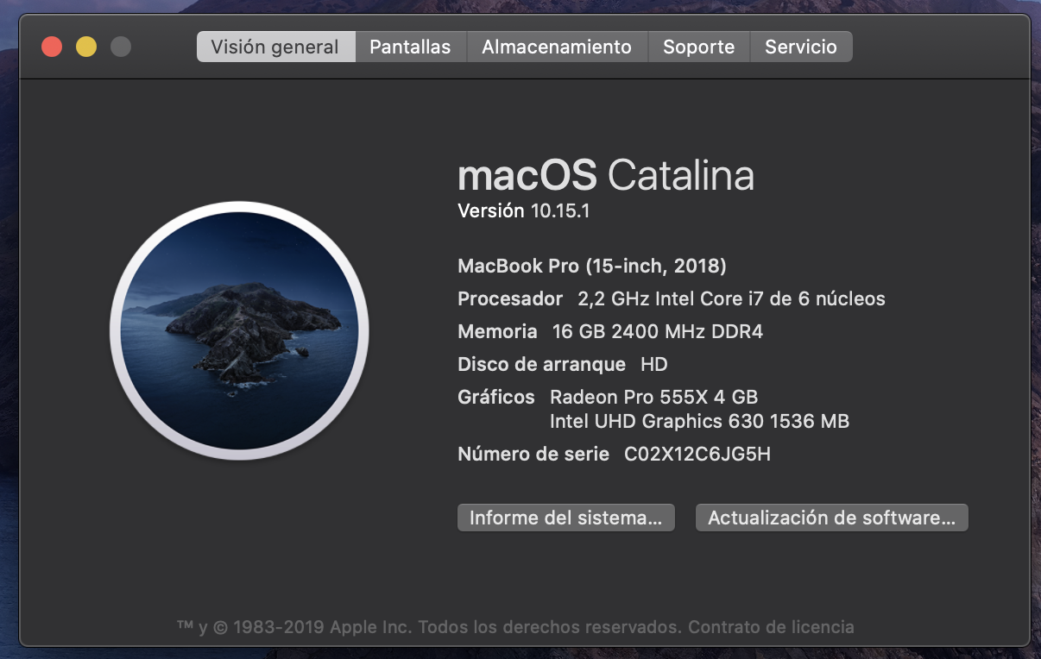The image size is (1041, 659).
Task: Click the greyed-out zoom window button
Action: (x=121, y=47)
